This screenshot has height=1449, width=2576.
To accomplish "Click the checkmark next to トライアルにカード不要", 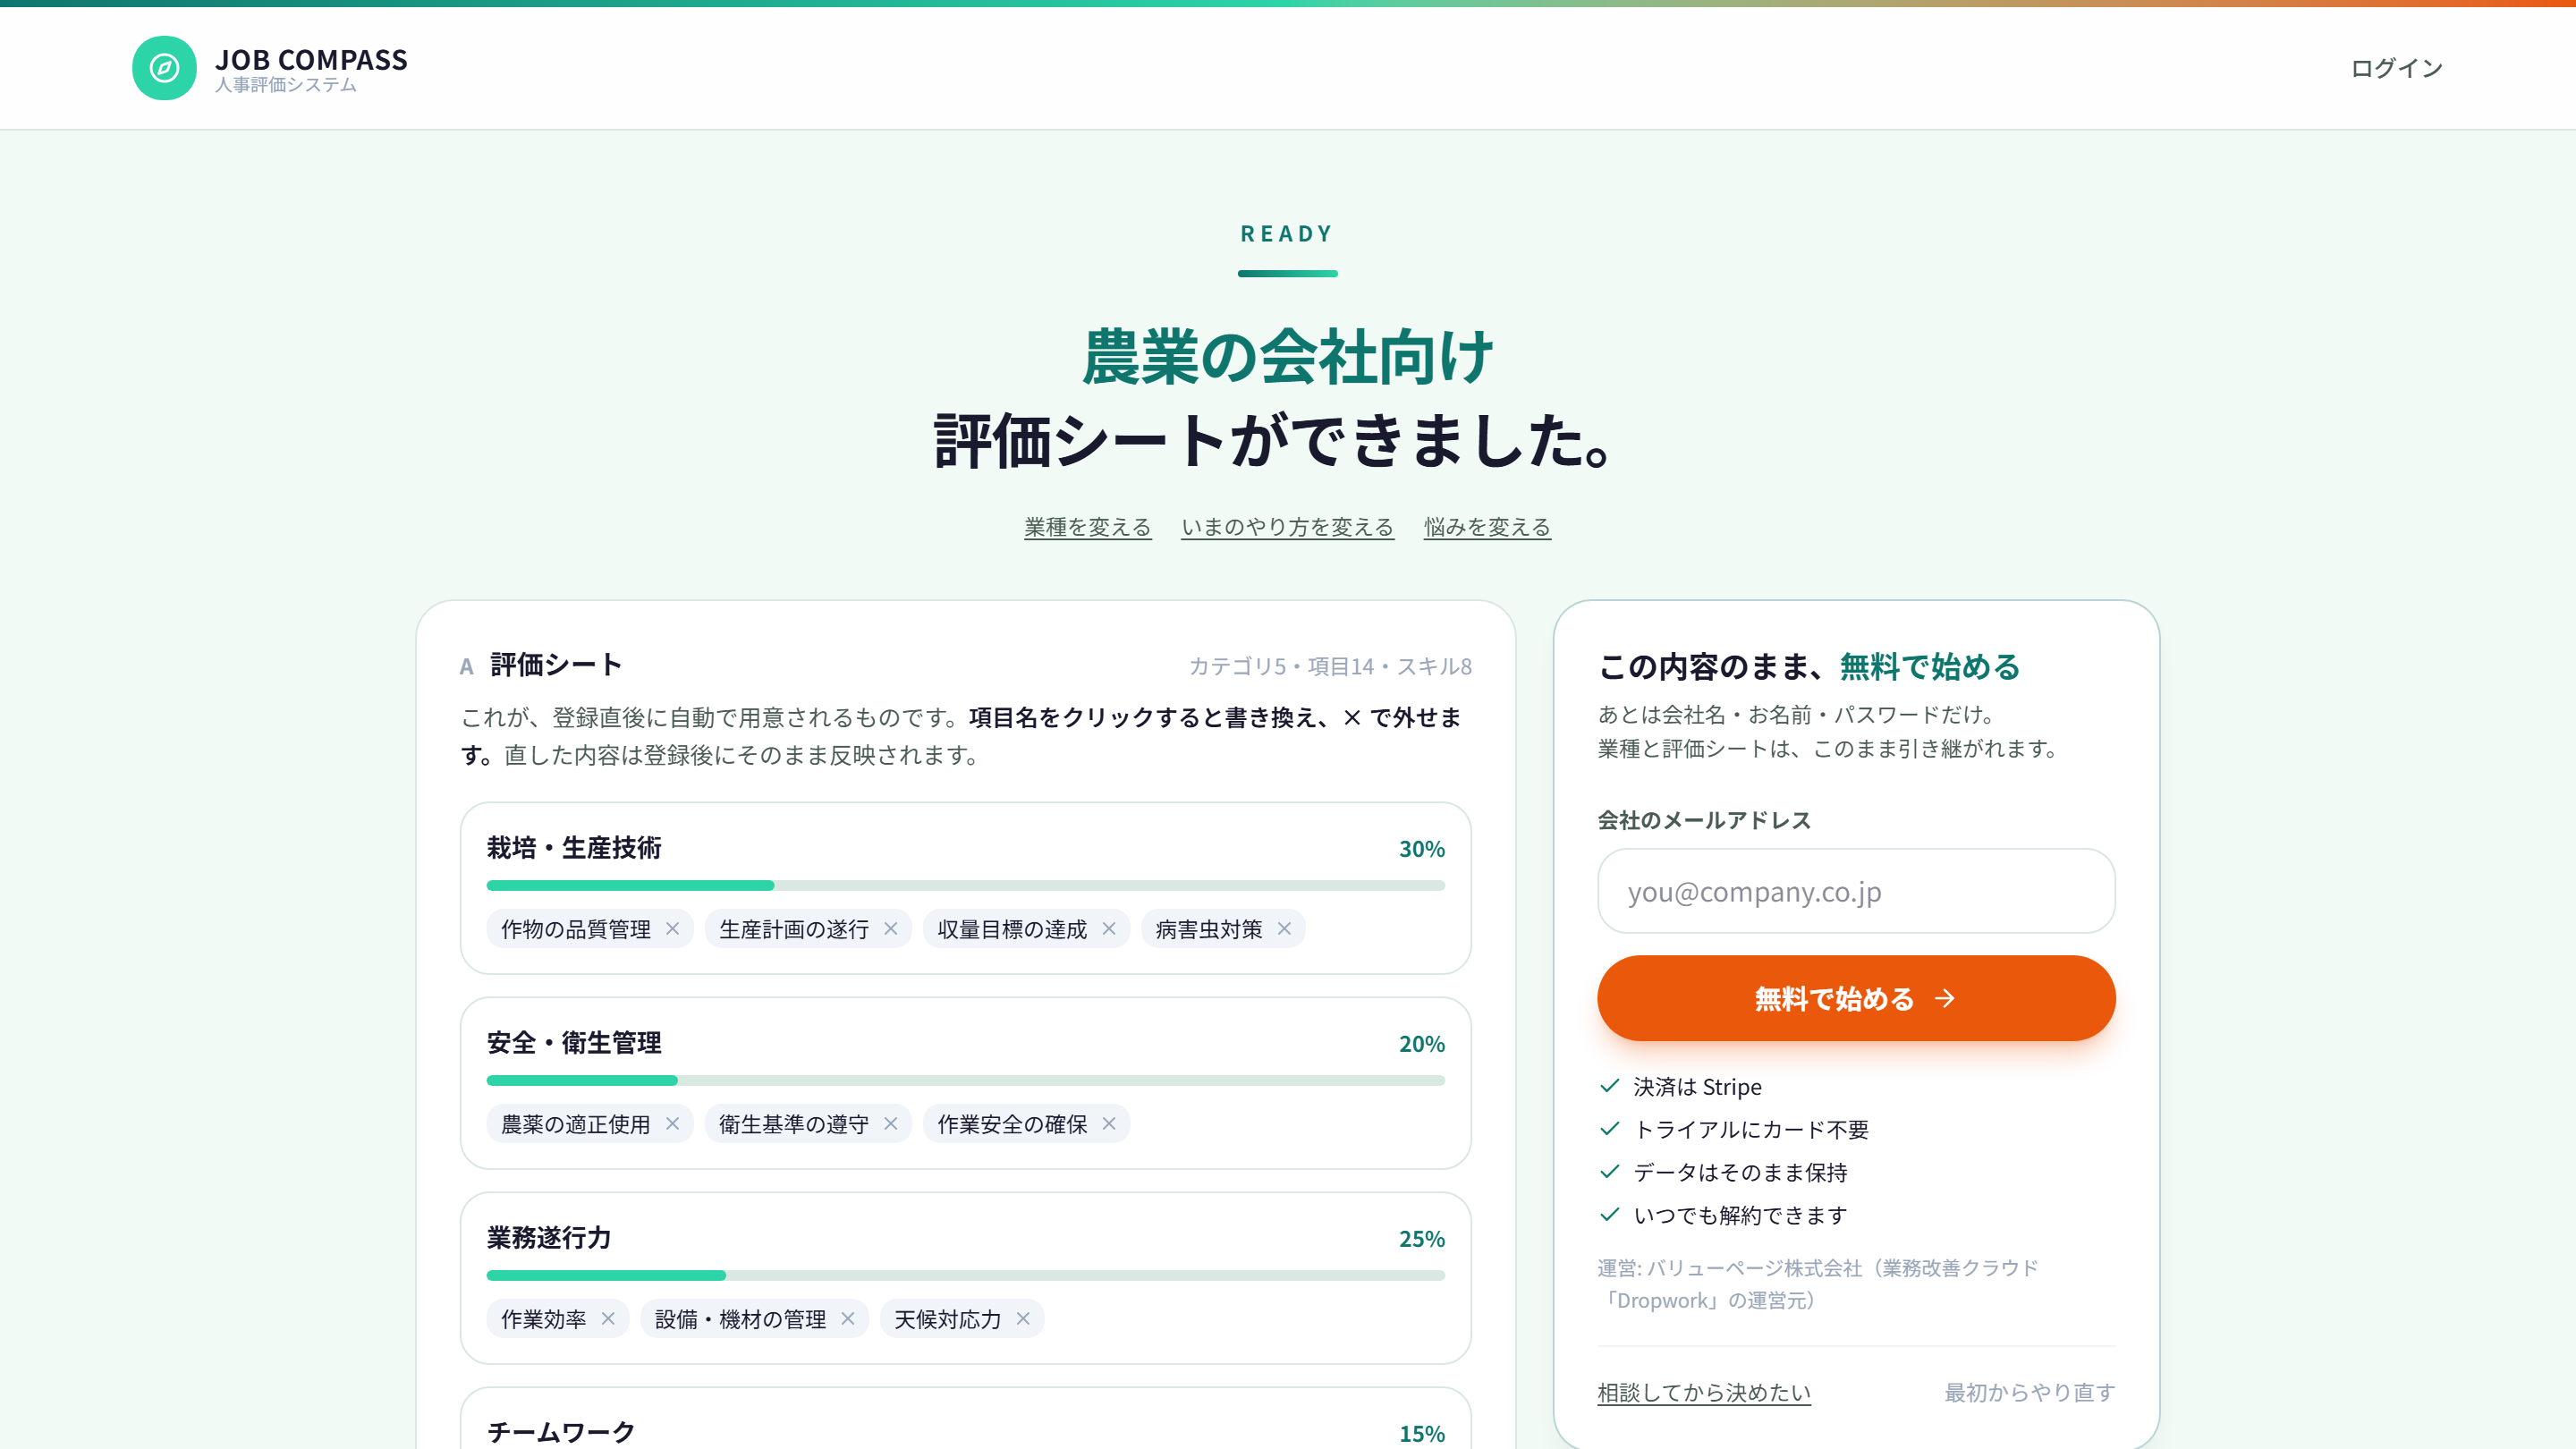I will 1610,1129.
